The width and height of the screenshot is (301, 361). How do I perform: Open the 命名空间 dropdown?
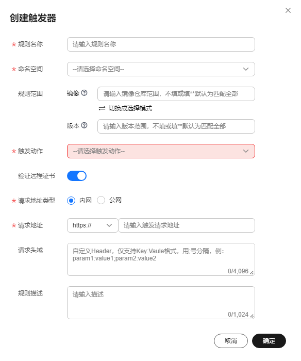[161, 69]
